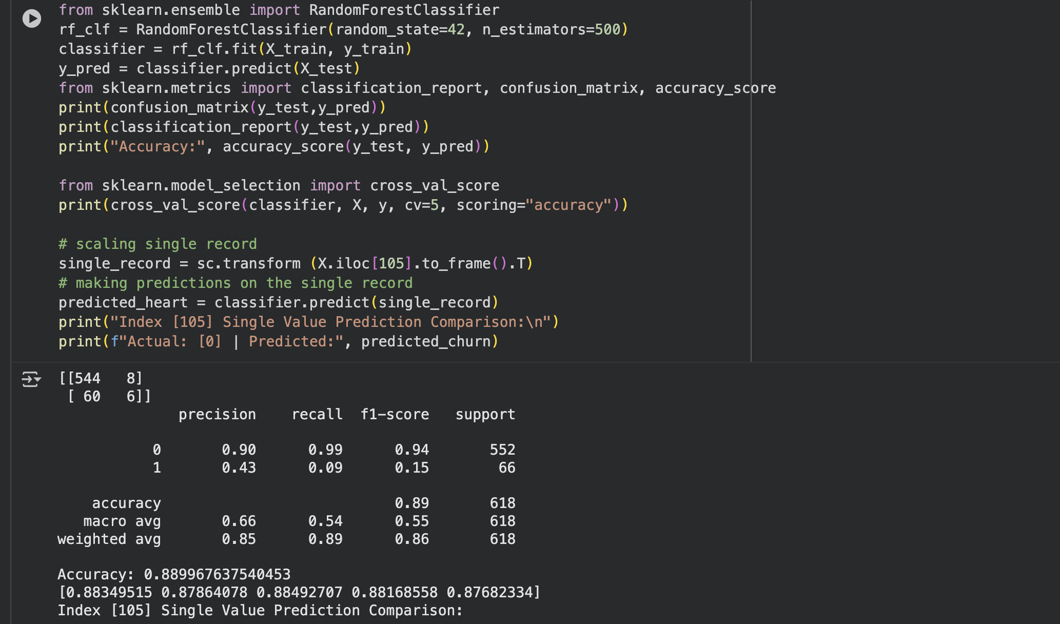Screen dimensions: 1060x624
Task: Click the play button next to the code
Action: (32, 19)
